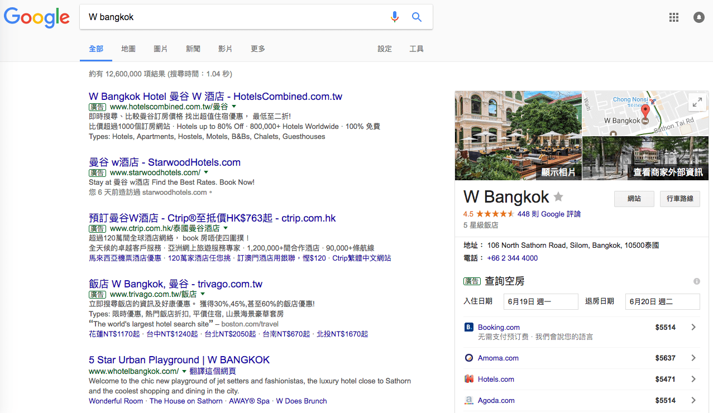
Task: Click the Google logo
Action: pos(37,17)
